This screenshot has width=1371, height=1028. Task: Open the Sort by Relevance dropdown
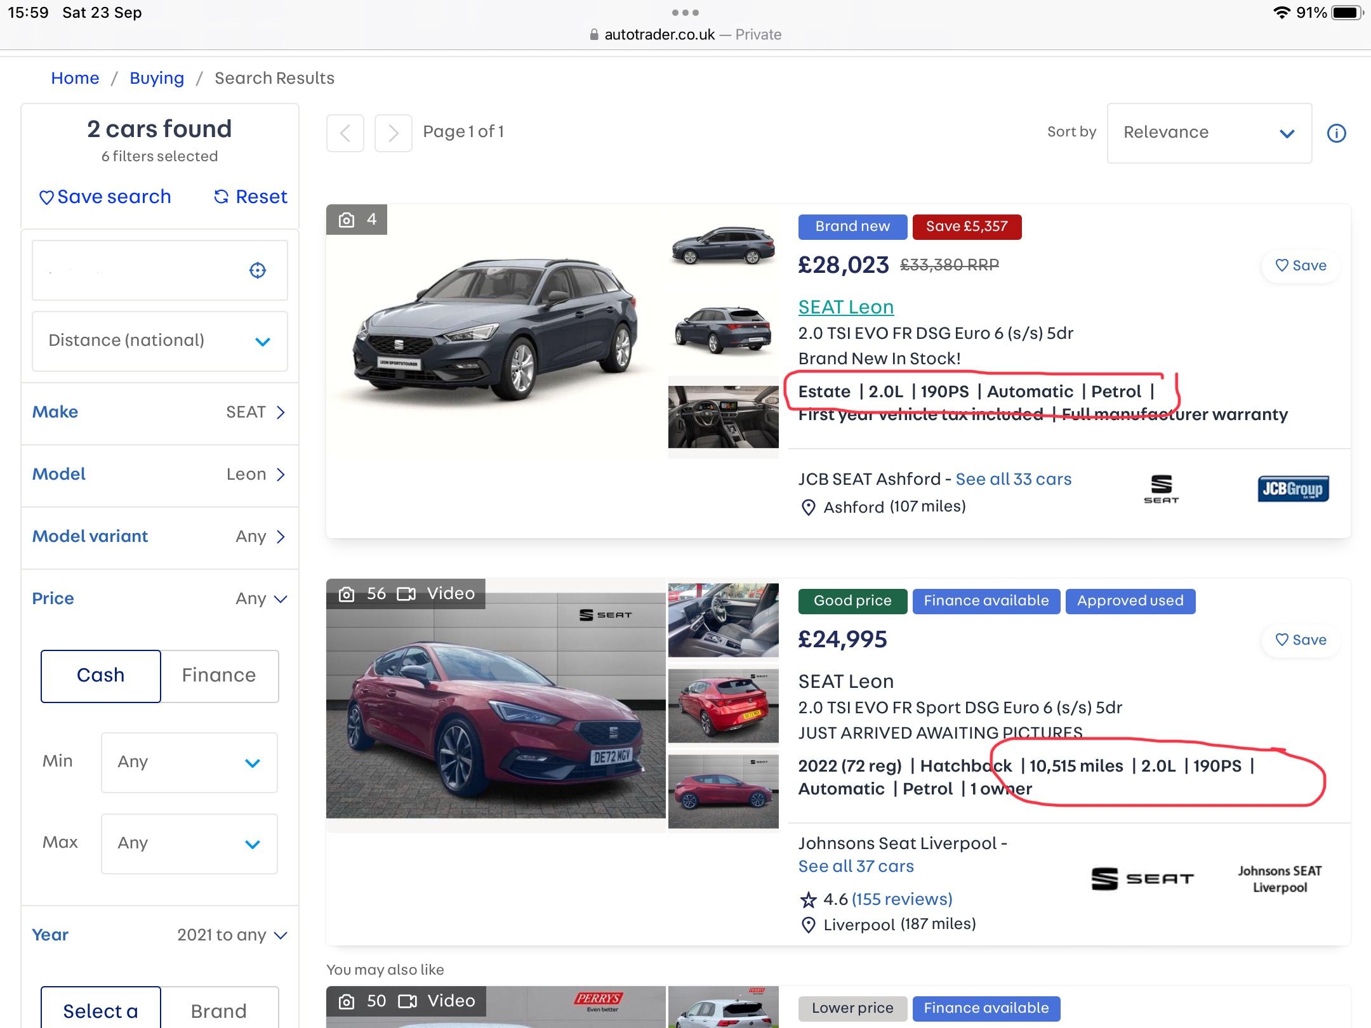1209,133
